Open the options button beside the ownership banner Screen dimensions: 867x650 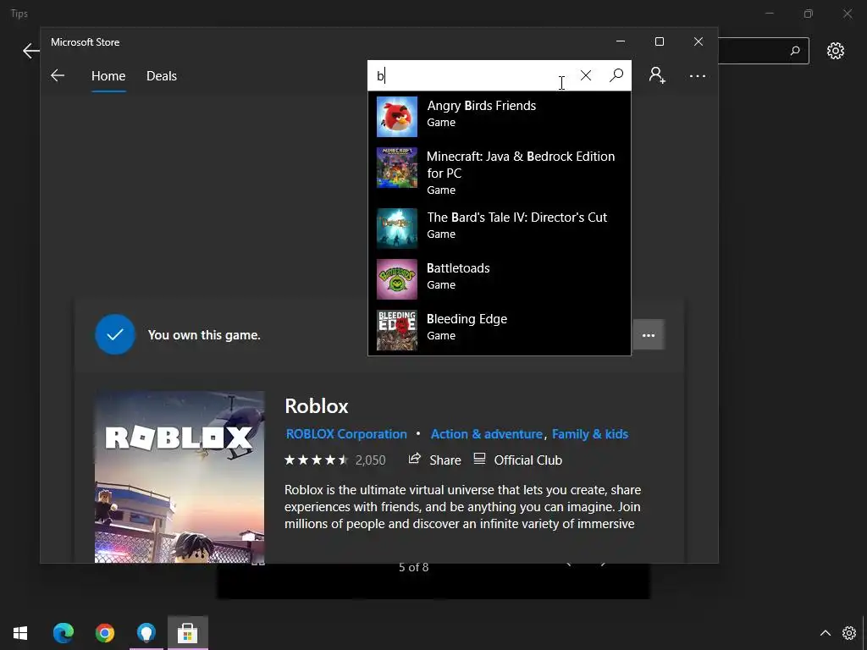pos(649,335)
